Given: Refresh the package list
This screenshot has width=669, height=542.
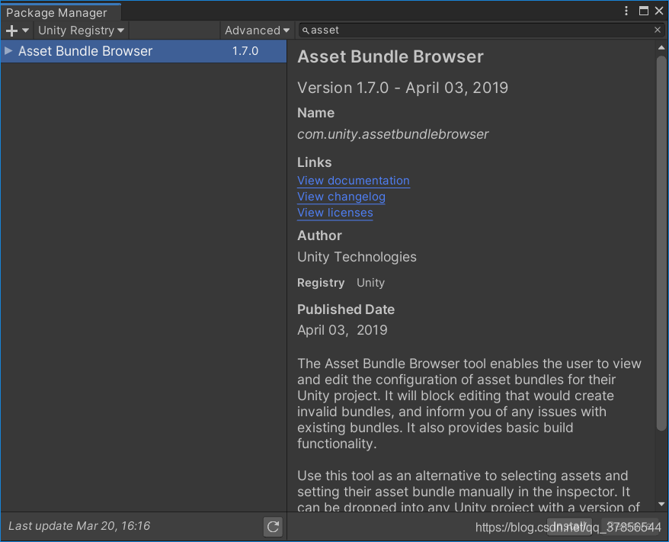Looking at the screenshot, I should pyautogui.click(x=273, y=527).
